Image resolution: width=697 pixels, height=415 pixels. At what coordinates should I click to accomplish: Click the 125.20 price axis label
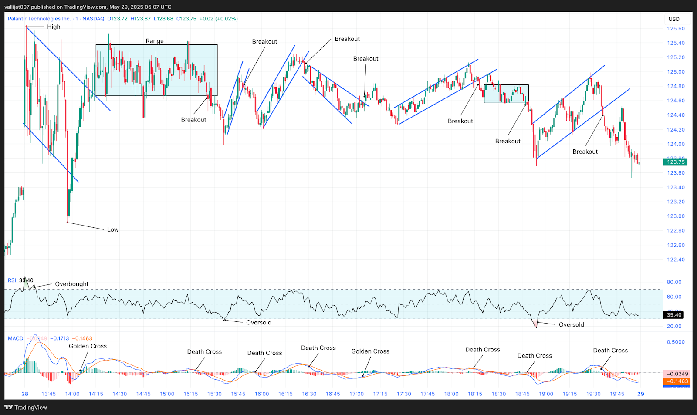676,57
